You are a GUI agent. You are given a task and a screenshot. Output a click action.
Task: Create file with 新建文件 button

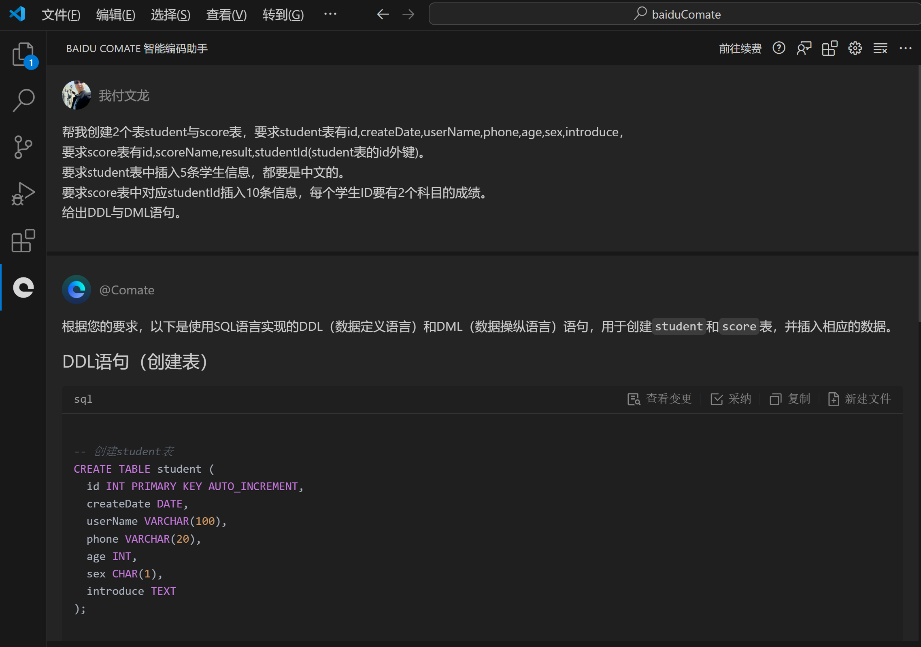[860, 399]
